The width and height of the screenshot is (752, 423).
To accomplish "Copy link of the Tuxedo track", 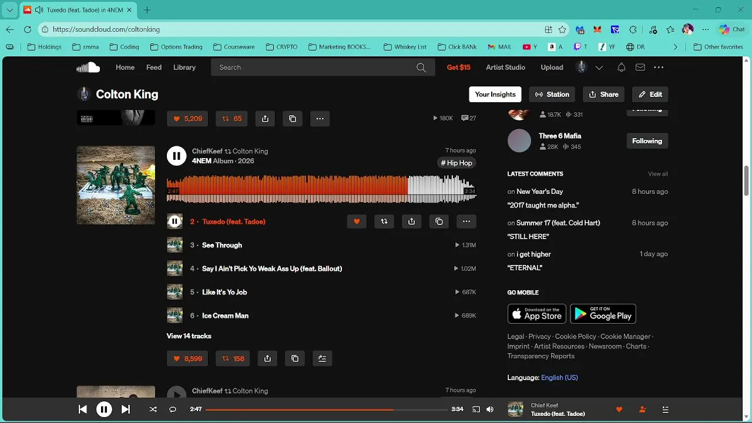I will (439, 221).
